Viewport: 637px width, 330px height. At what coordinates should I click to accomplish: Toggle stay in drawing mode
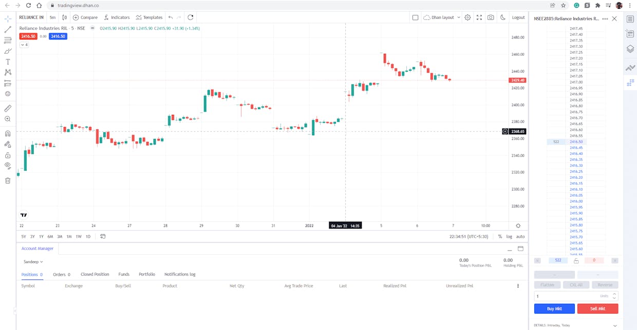pos(8,144)
